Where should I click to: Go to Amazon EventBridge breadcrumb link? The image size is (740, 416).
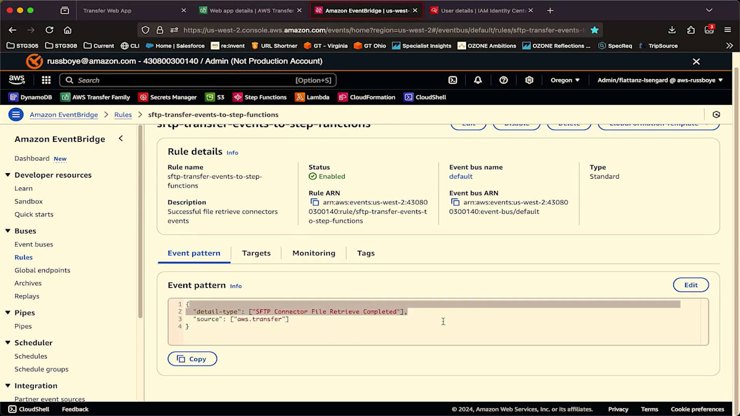[x=64, y=115]
